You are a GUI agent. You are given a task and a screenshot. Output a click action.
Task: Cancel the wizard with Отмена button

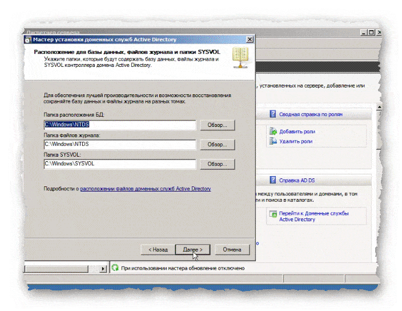(232, 249)
